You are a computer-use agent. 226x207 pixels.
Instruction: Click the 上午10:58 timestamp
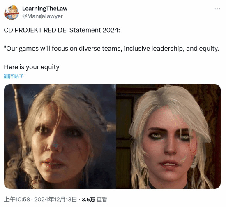[x=17, y=199]
